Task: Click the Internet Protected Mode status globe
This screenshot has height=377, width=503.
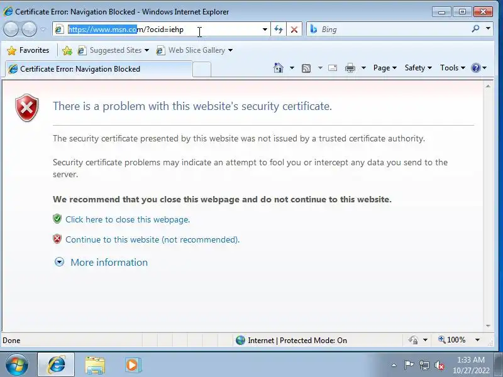Action: click(240, 340)
